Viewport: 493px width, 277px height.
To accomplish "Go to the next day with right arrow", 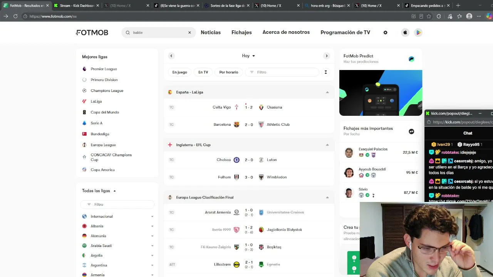I will [x=327, y=56].
